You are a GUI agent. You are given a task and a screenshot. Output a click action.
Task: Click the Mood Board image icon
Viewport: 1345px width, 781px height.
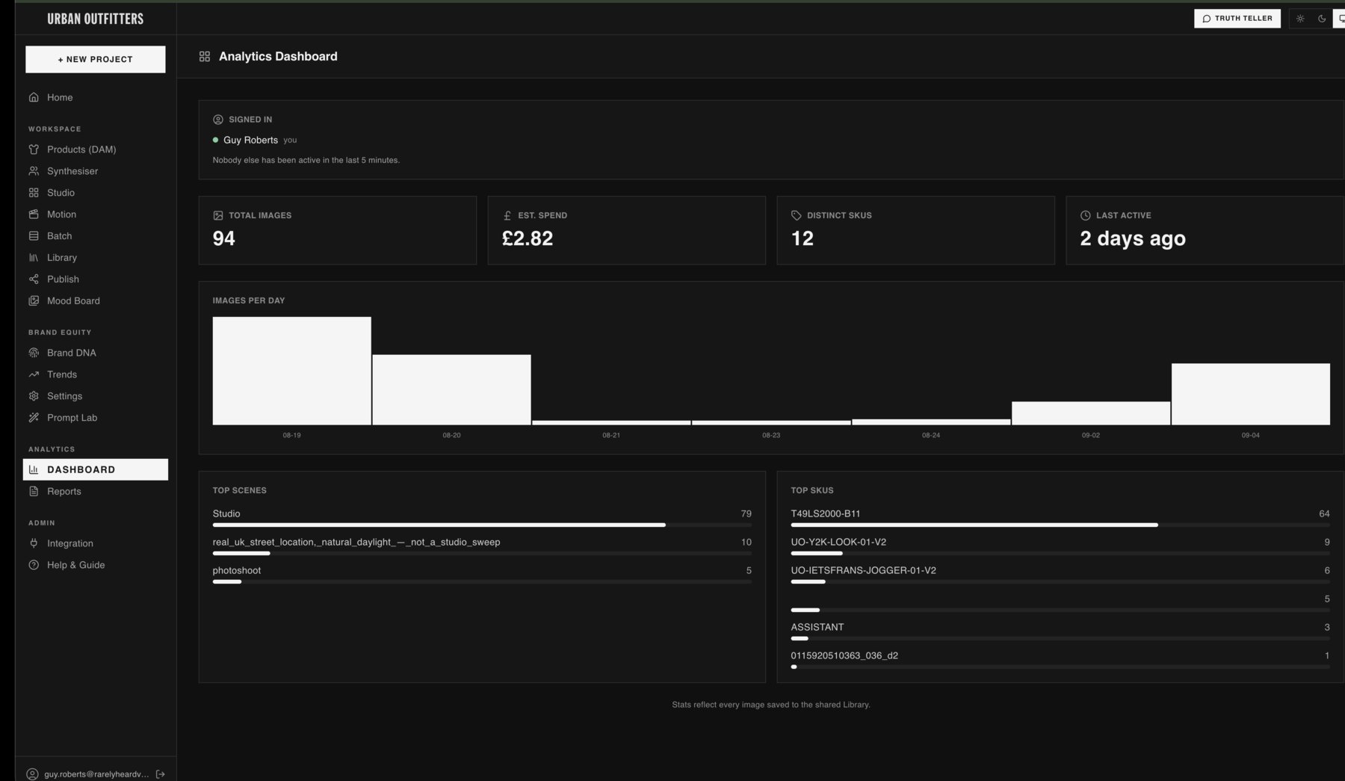coord(34,301)
